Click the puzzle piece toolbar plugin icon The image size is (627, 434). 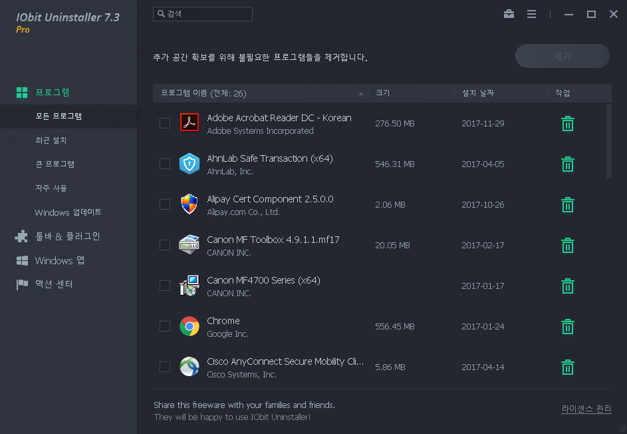pos(21,236)
